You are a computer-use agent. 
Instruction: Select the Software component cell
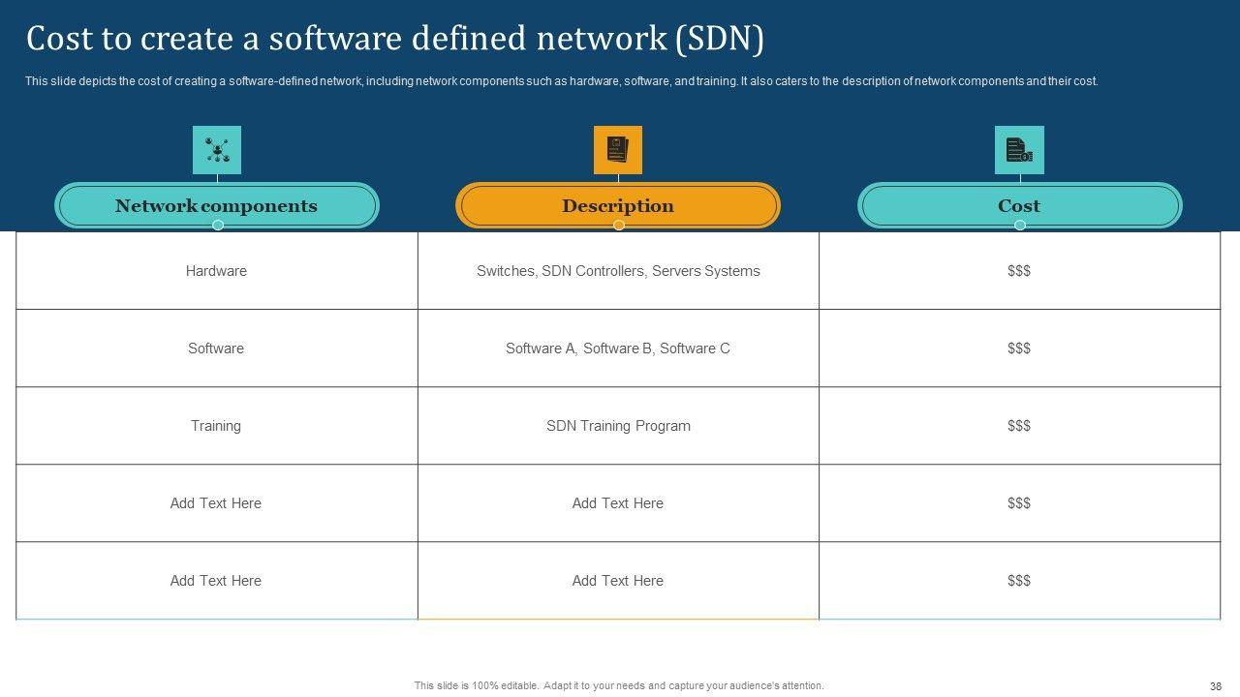point(217,348)
